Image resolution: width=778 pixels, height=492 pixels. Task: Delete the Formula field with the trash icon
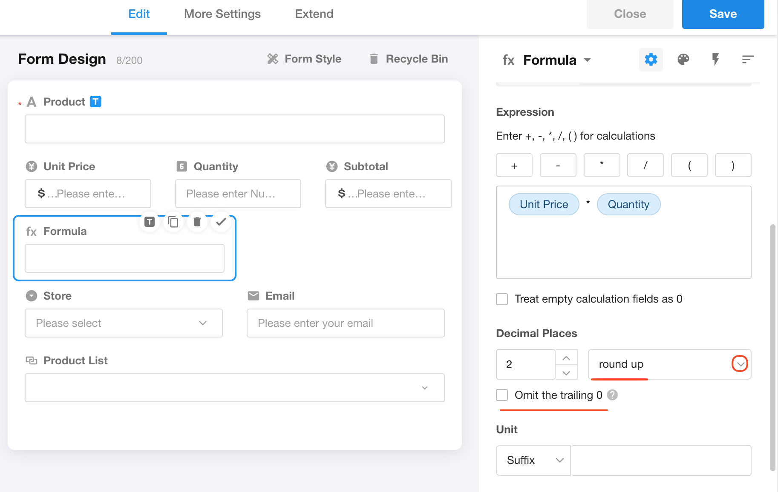197,222
